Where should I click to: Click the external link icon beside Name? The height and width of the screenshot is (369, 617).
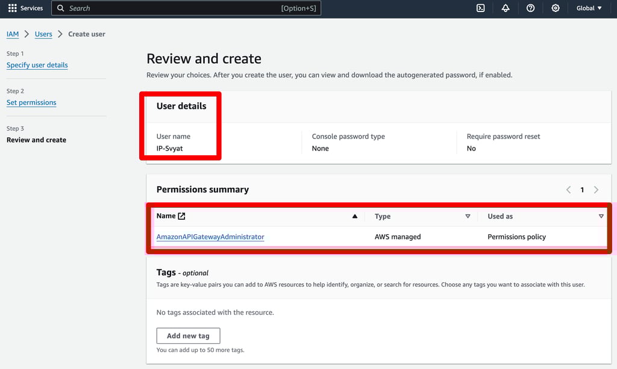[181, 216]
